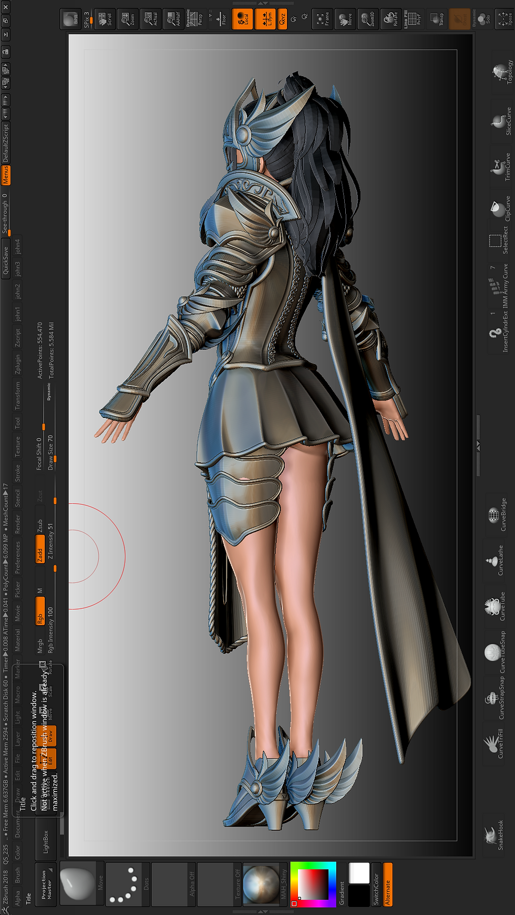This screenshot has height=915, width=515.
Task: Open the Color menu
Action: click(x=17, y=852)
